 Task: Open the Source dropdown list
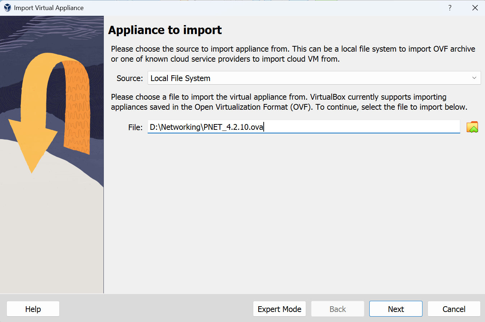(314, 78)
